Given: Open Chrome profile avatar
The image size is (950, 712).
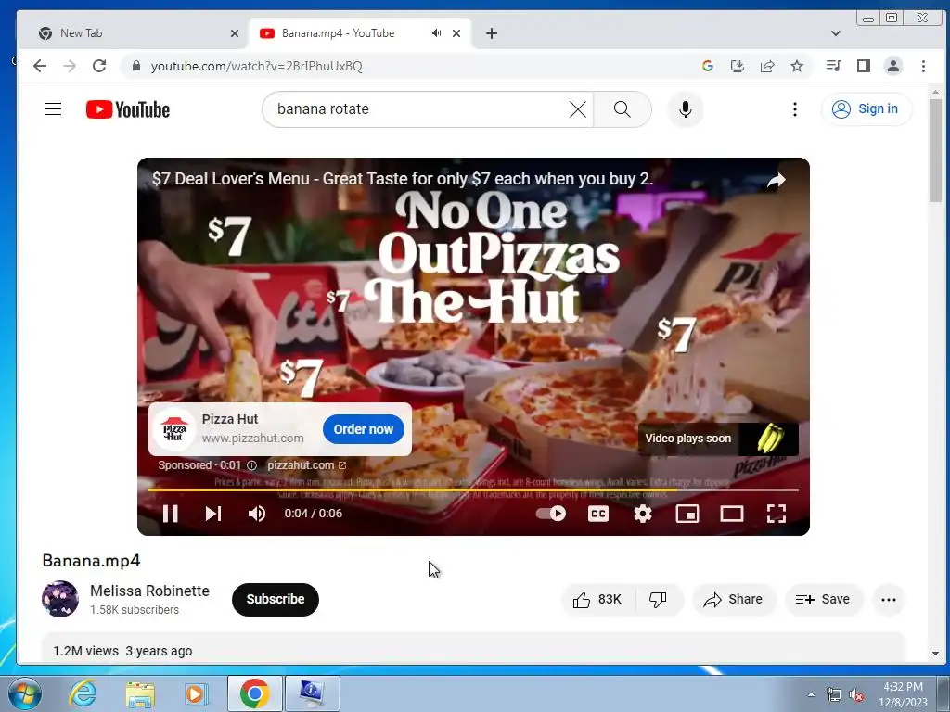Looking at the screenshot, I should click(893, 66).
